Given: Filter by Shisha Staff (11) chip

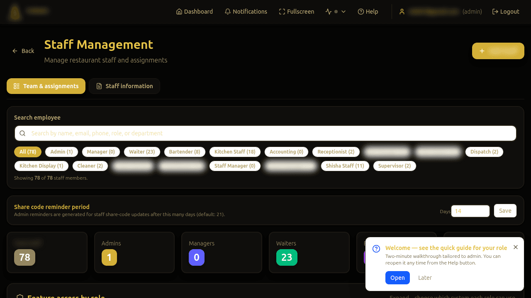Looking at the screenshot, I should (x=345, y=166).
